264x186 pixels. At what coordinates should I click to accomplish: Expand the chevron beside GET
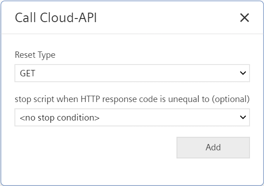point(243,73)
